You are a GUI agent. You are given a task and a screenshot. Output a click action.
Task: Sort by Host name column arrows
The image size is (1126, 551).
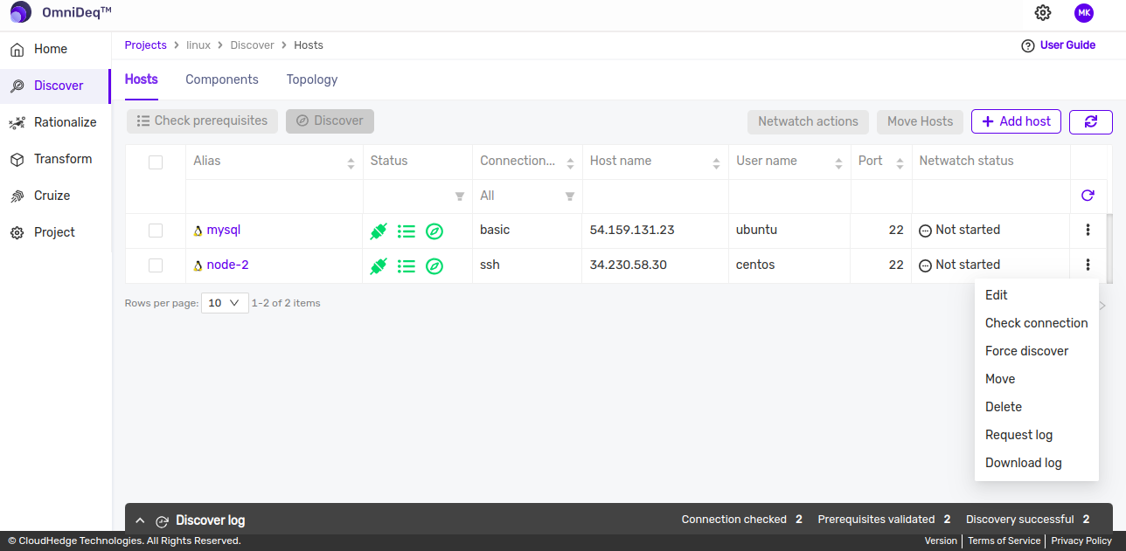[x=716, y=162]
